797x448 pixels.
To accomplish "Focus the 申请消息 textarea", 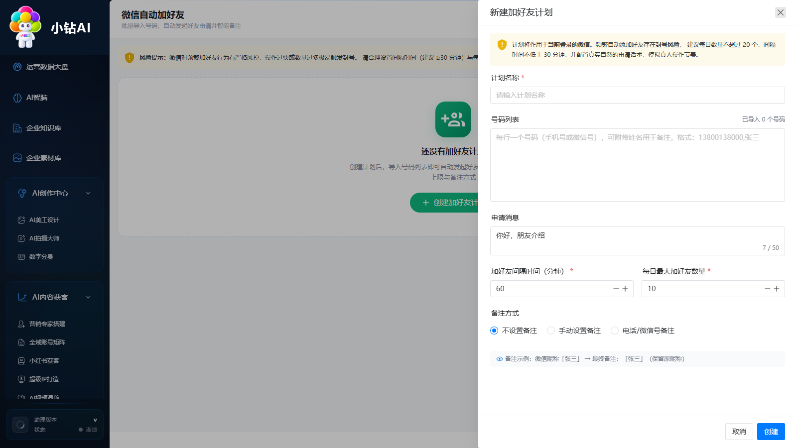I will 638,241.
